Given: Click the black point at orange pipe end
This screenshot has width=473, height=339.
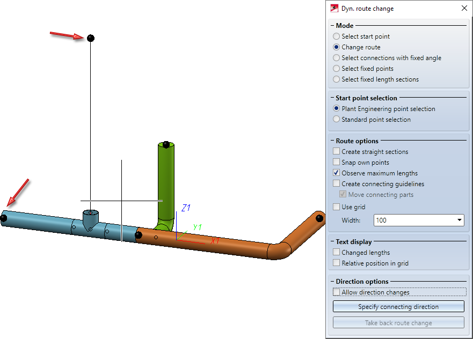Looking at the screenshot, I should 319,218.
